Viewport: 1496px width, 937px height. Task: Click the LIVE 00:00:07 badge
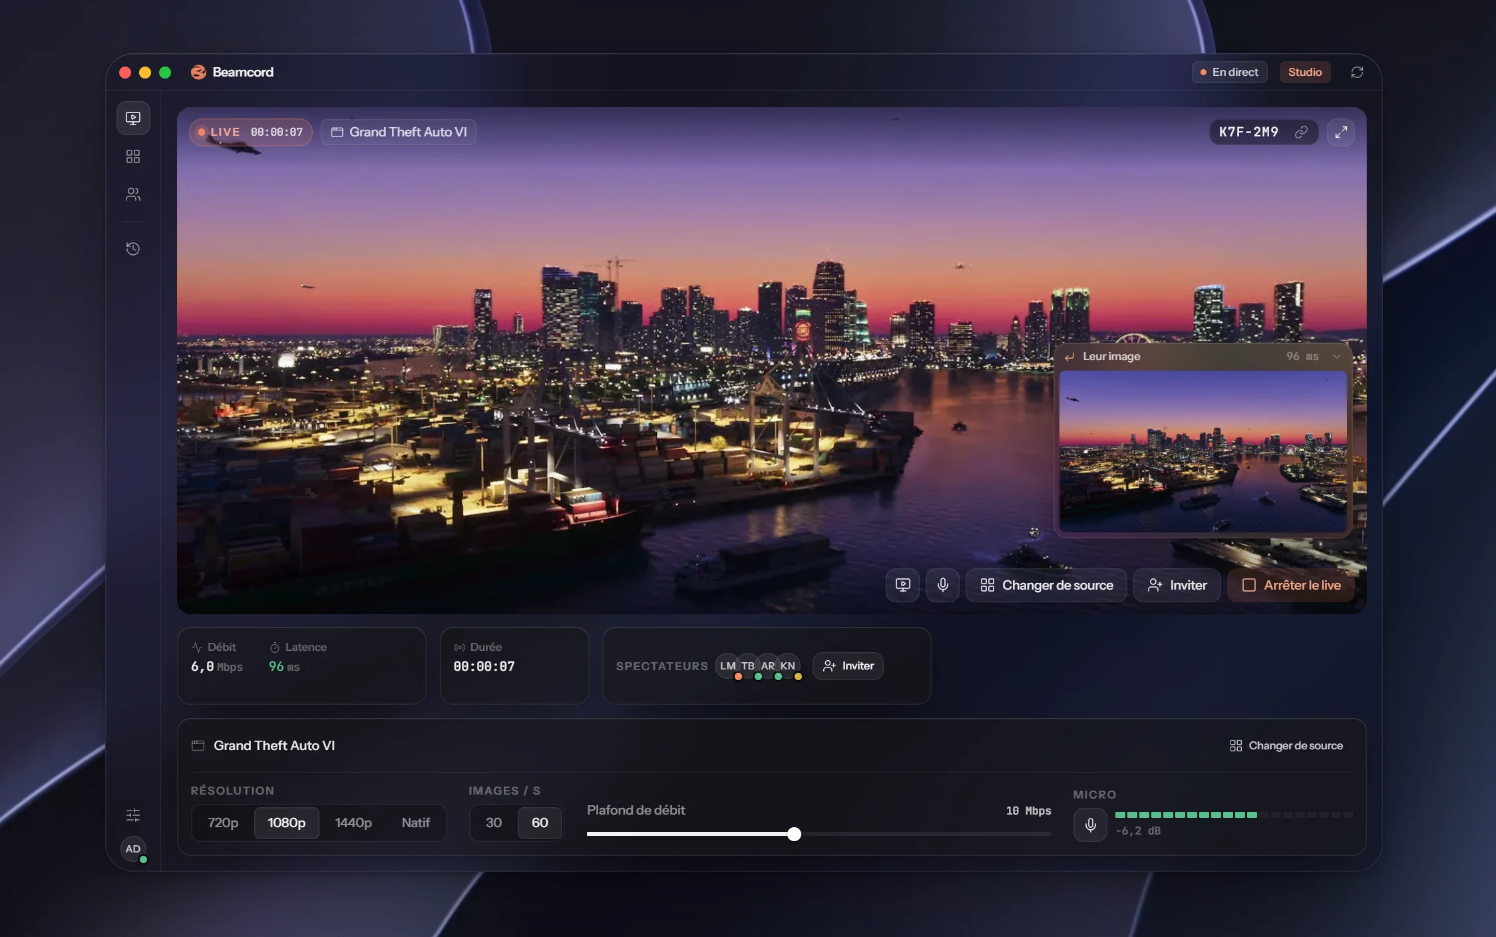(251, 132)
